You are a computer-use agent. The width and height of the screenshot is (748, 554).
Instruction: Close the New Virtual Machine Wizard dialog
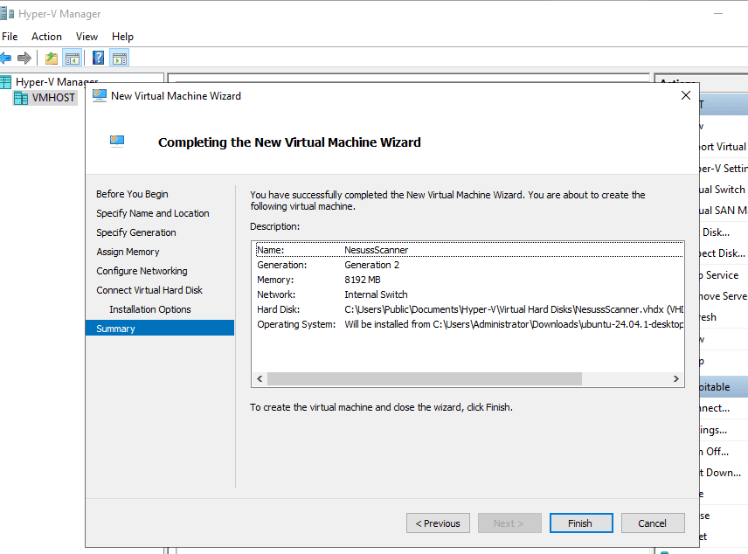pos(685,95)
